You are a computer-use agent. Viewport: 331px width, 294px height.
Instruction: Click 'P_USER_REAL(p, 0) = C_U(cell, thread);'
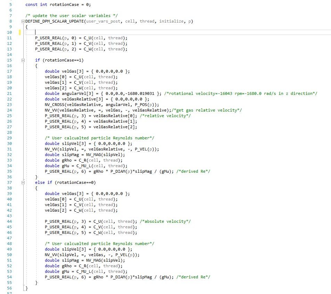click(81, 38)
